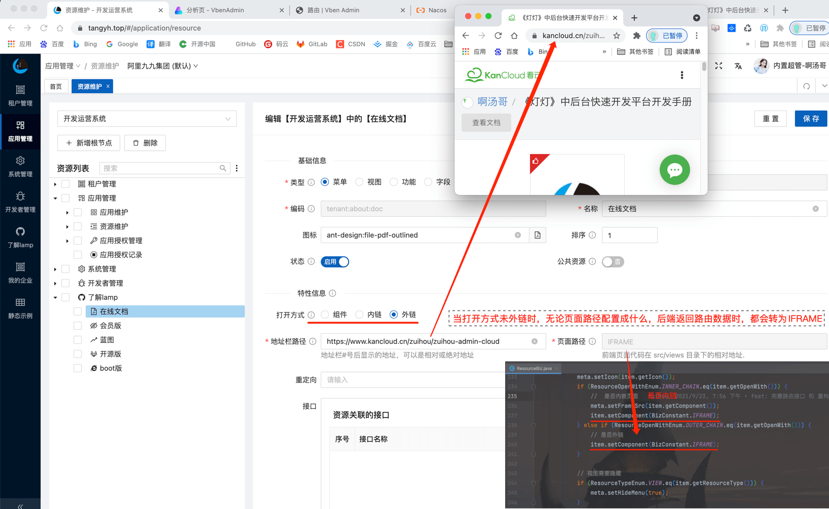Check the box next to 会员版
The image size is (829, 509).
78,326
